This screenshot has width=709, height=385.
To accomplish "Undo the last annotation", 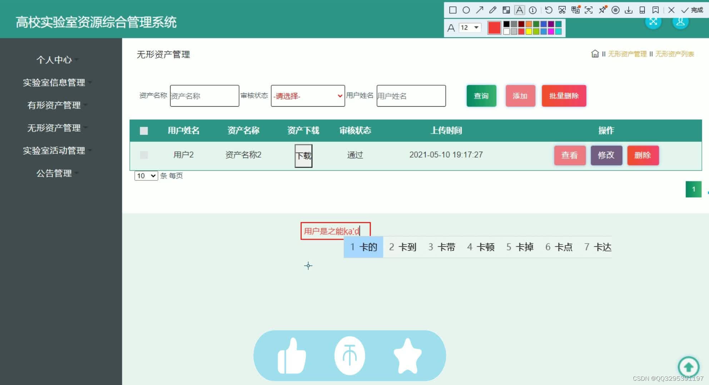I will 549,10.
